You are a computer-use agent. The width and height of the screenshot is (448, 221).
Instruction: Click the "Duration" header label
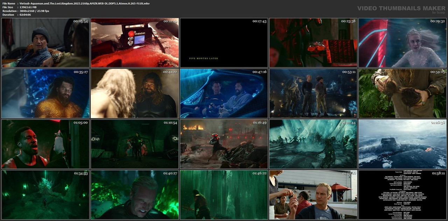tap(8, 15)
